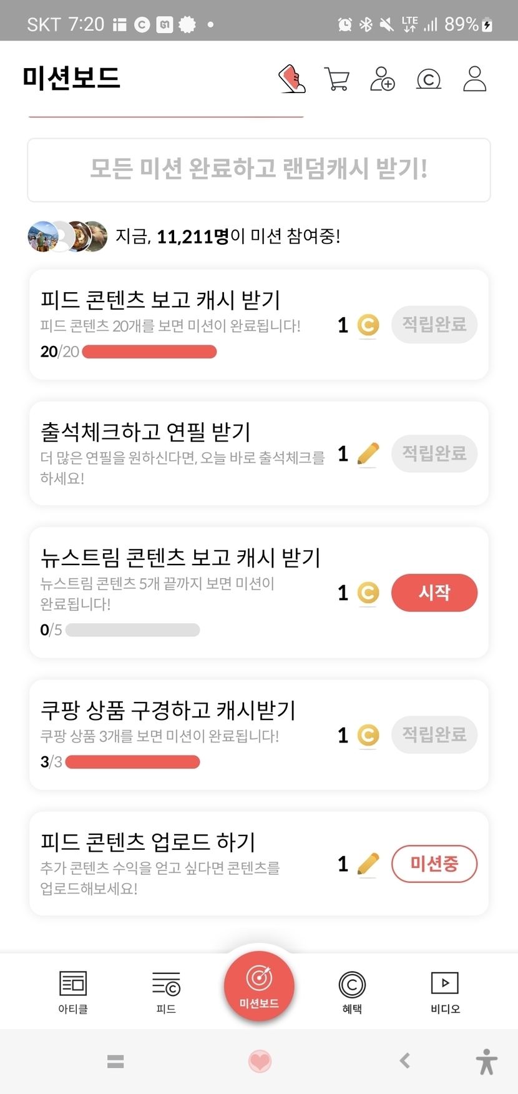The width and height of the screenshot is (518, 1094).
Task: Tap the center 미션보드 target button
Action: pos(259,985)
